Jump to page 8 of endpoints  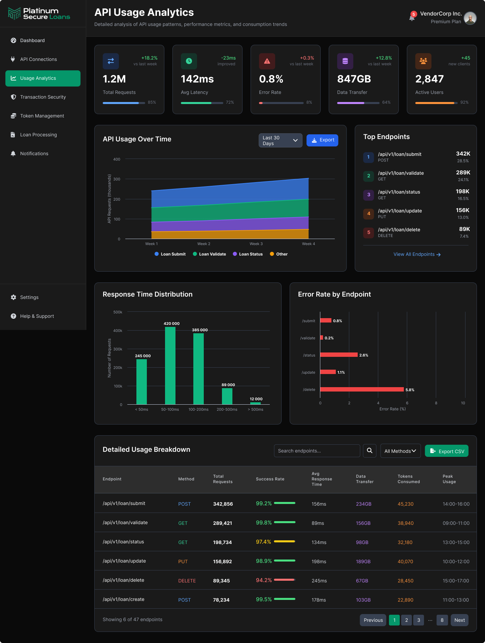click(442, 620)
